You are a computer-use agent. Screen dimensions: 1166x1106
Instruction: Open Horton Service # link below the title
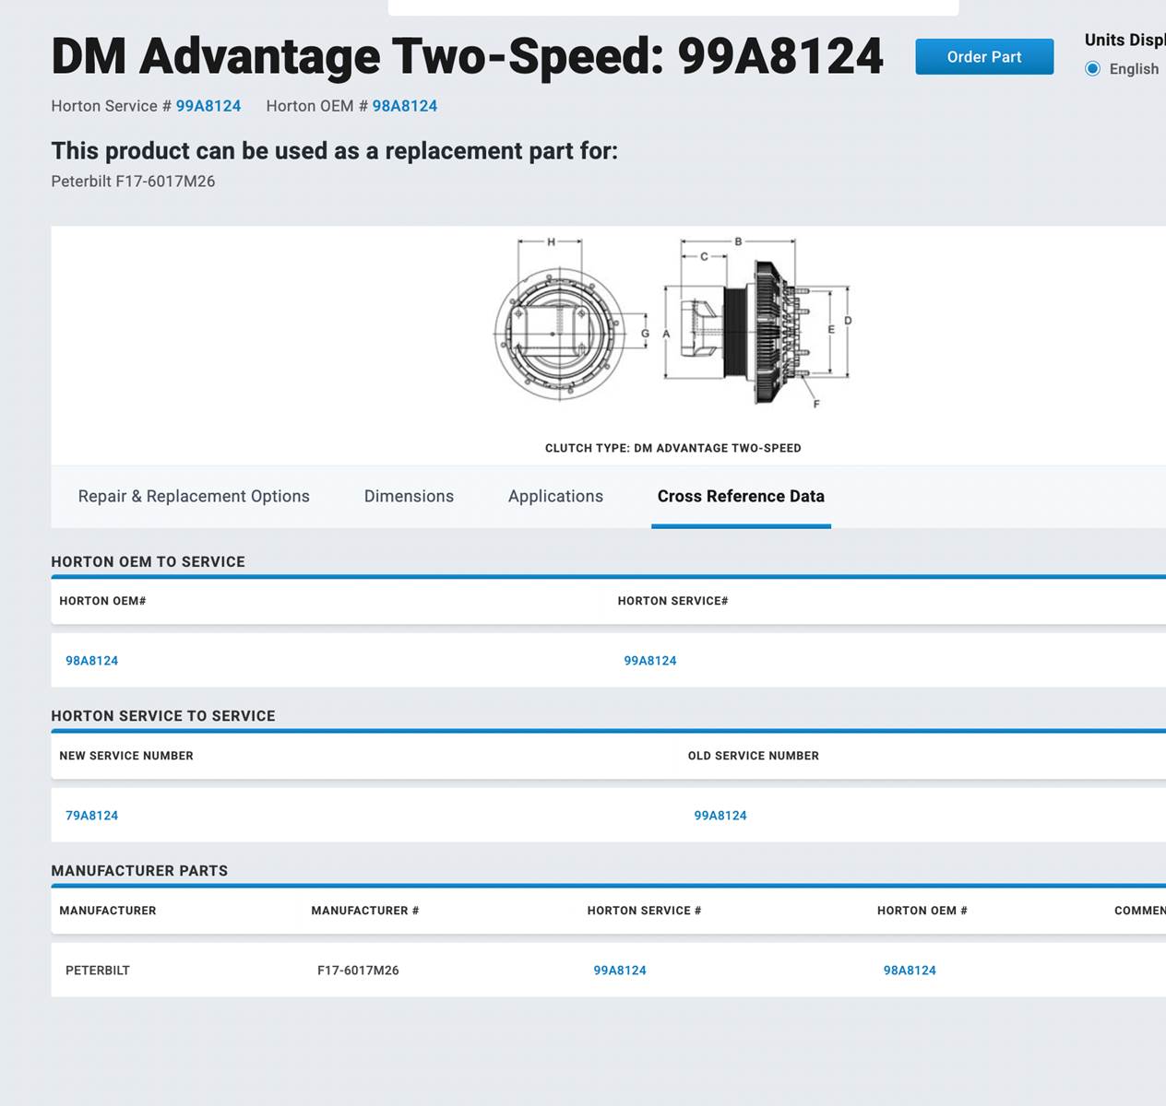[208, 106]
